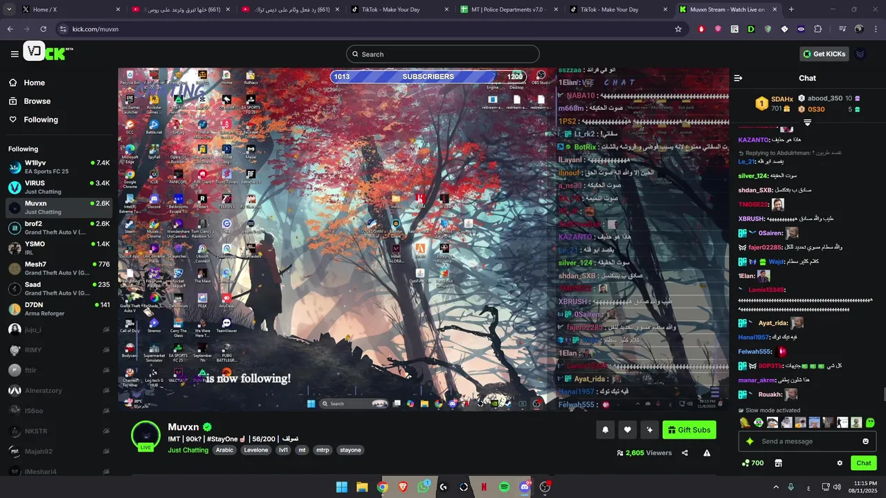Viewport: 886px width, 498px height.
Task: Open the volume control in system tray
Action: click(x=836, y=487)
